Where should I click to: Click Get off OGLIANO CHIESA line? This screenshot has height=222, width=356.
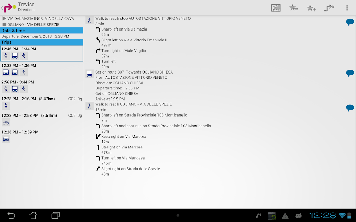(x=117, y=94)
